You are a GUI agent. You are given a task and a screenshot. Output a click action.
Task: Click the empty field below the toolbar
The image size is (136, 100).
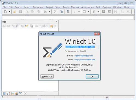tap(68, 17)
